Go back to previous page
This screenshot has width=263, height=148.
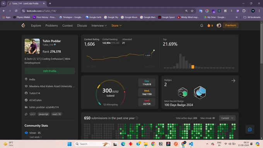tap(4, 11)
